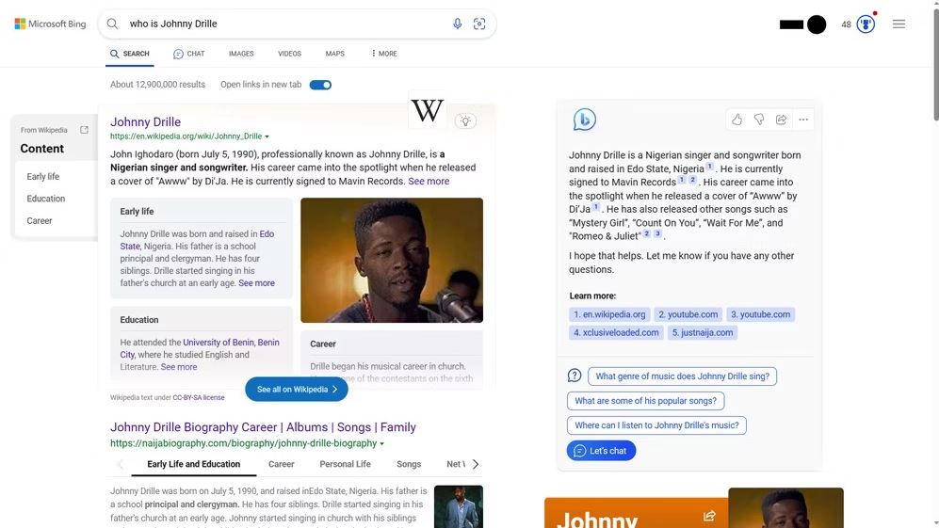Share the Bing chat answer
Image resolution: width=939 pixels, height=528 pixels.
point(781,120)
